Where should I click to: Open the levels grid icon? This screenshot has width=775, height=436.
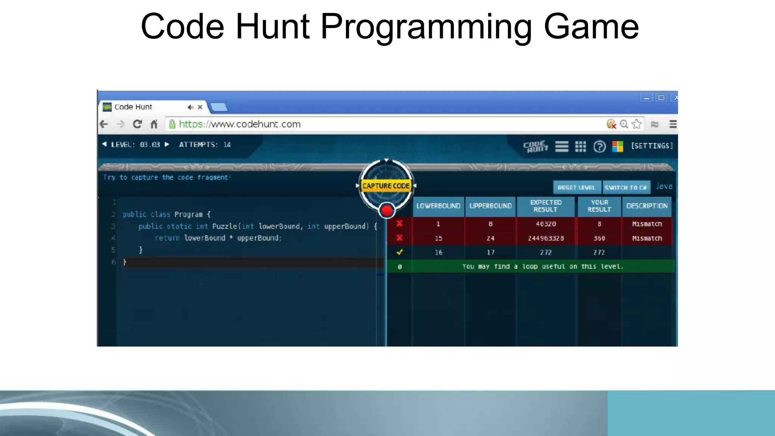click(x=580, y=146)
